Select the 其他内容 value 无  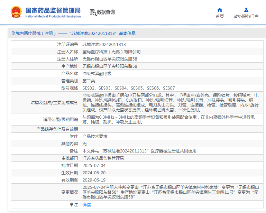tap(84, 144)
